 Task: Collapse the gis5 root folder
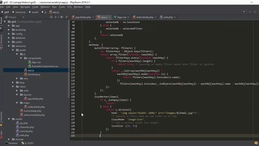5,21
